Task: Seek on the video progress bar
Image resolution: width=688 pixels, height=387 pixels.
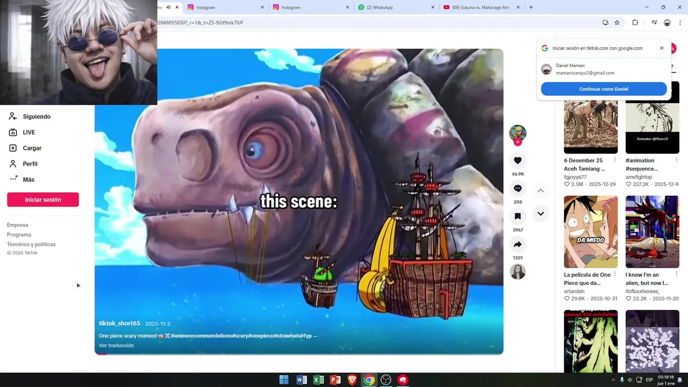Action: coord(299,354)
